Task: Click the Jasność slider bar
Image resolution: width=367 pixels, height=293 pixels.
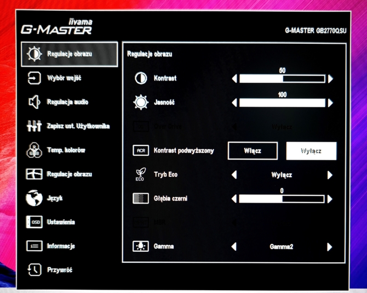Action: (x=282, y=103)
